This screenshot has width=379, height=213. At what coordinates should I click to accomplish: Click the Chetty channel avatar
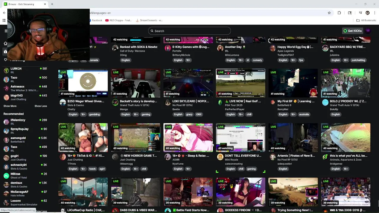coord(63,102)
